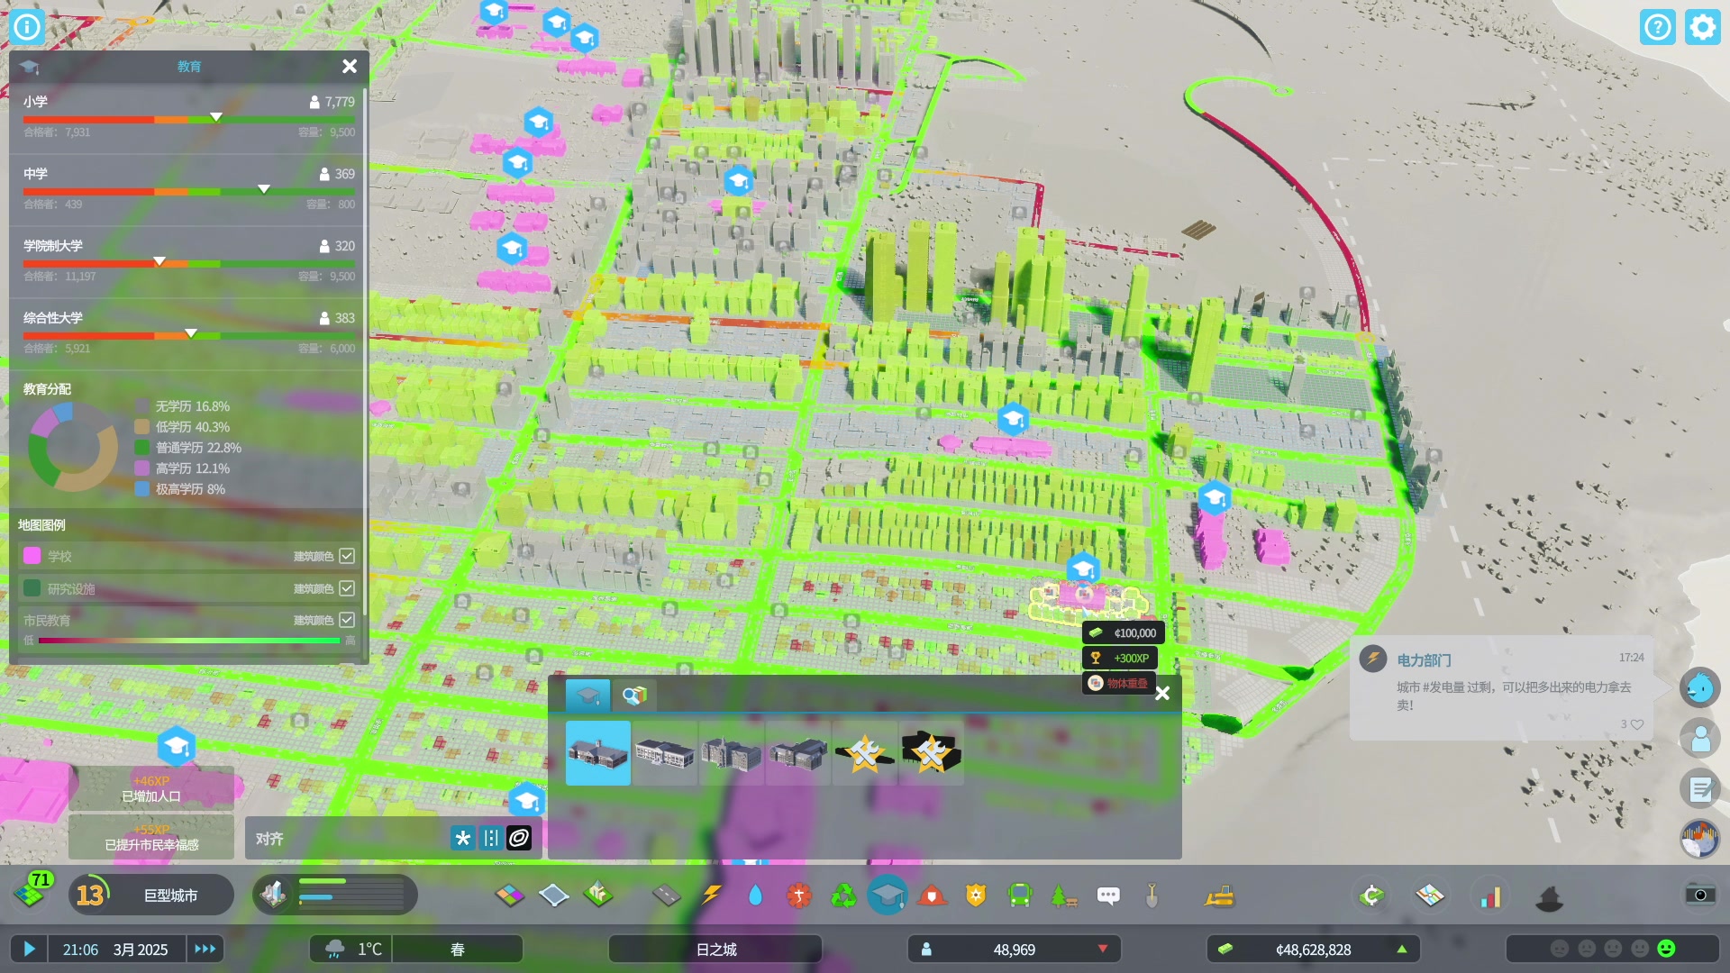Switch to the second school category tab
This screenshot has width=1730, height=973.
(634, 696)
